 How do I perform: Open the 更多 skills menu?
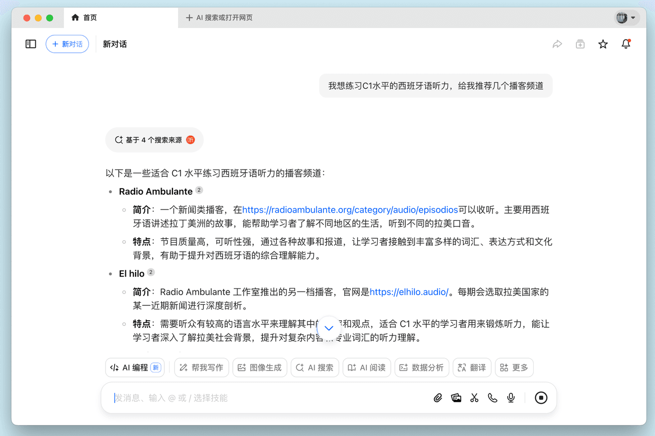tap(514, 367)
